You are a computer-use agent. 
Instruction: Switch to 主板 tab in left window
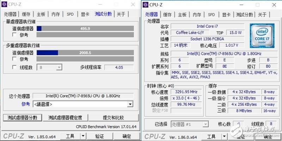[x=41, y=14]
